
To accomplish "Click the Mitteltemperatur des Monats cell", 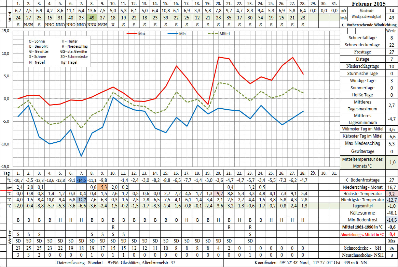I will (362, 162).
